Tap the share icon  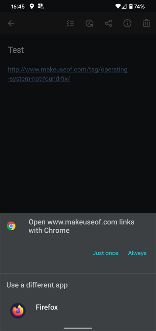coord(108,23)
